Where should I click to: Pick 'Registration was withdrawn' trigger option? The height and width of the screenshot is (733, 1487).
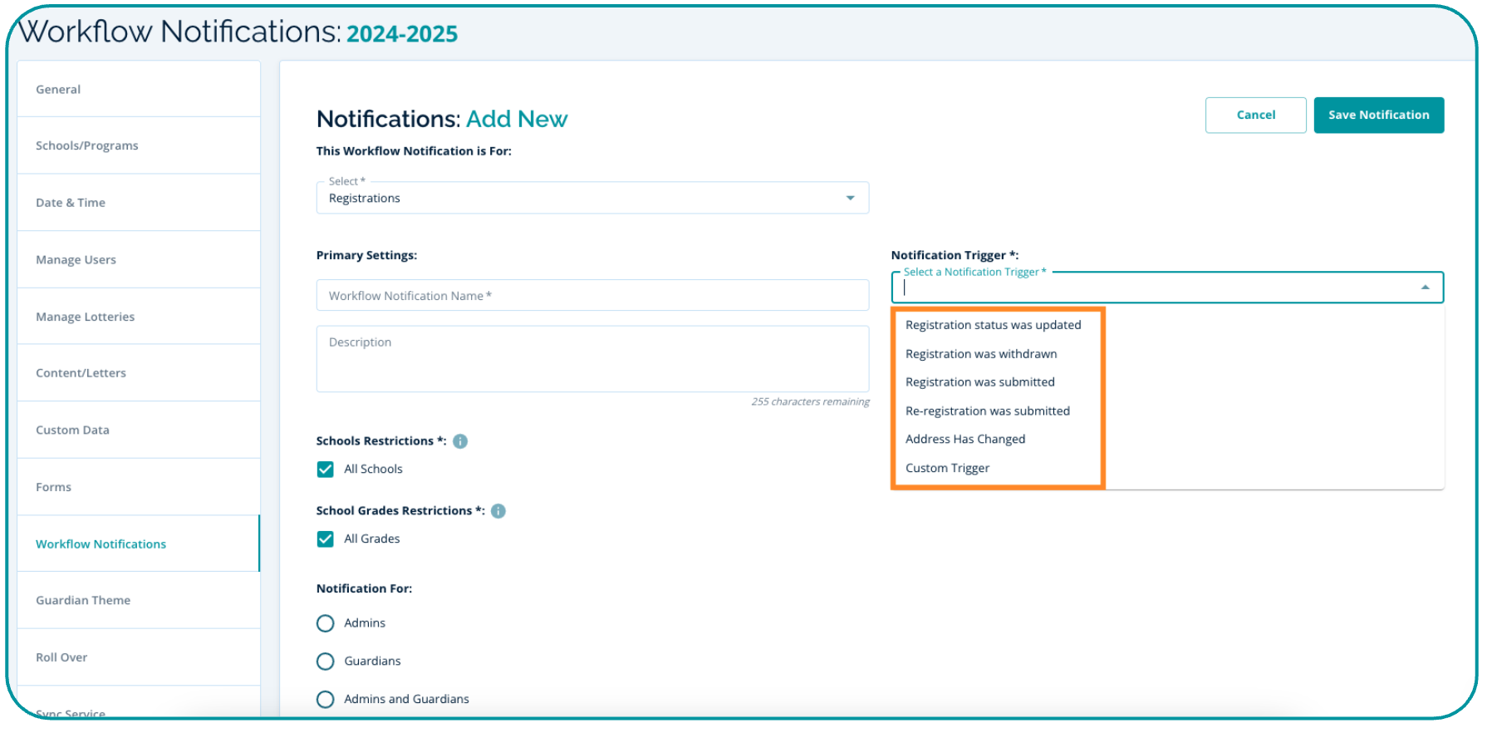[981, 354]
